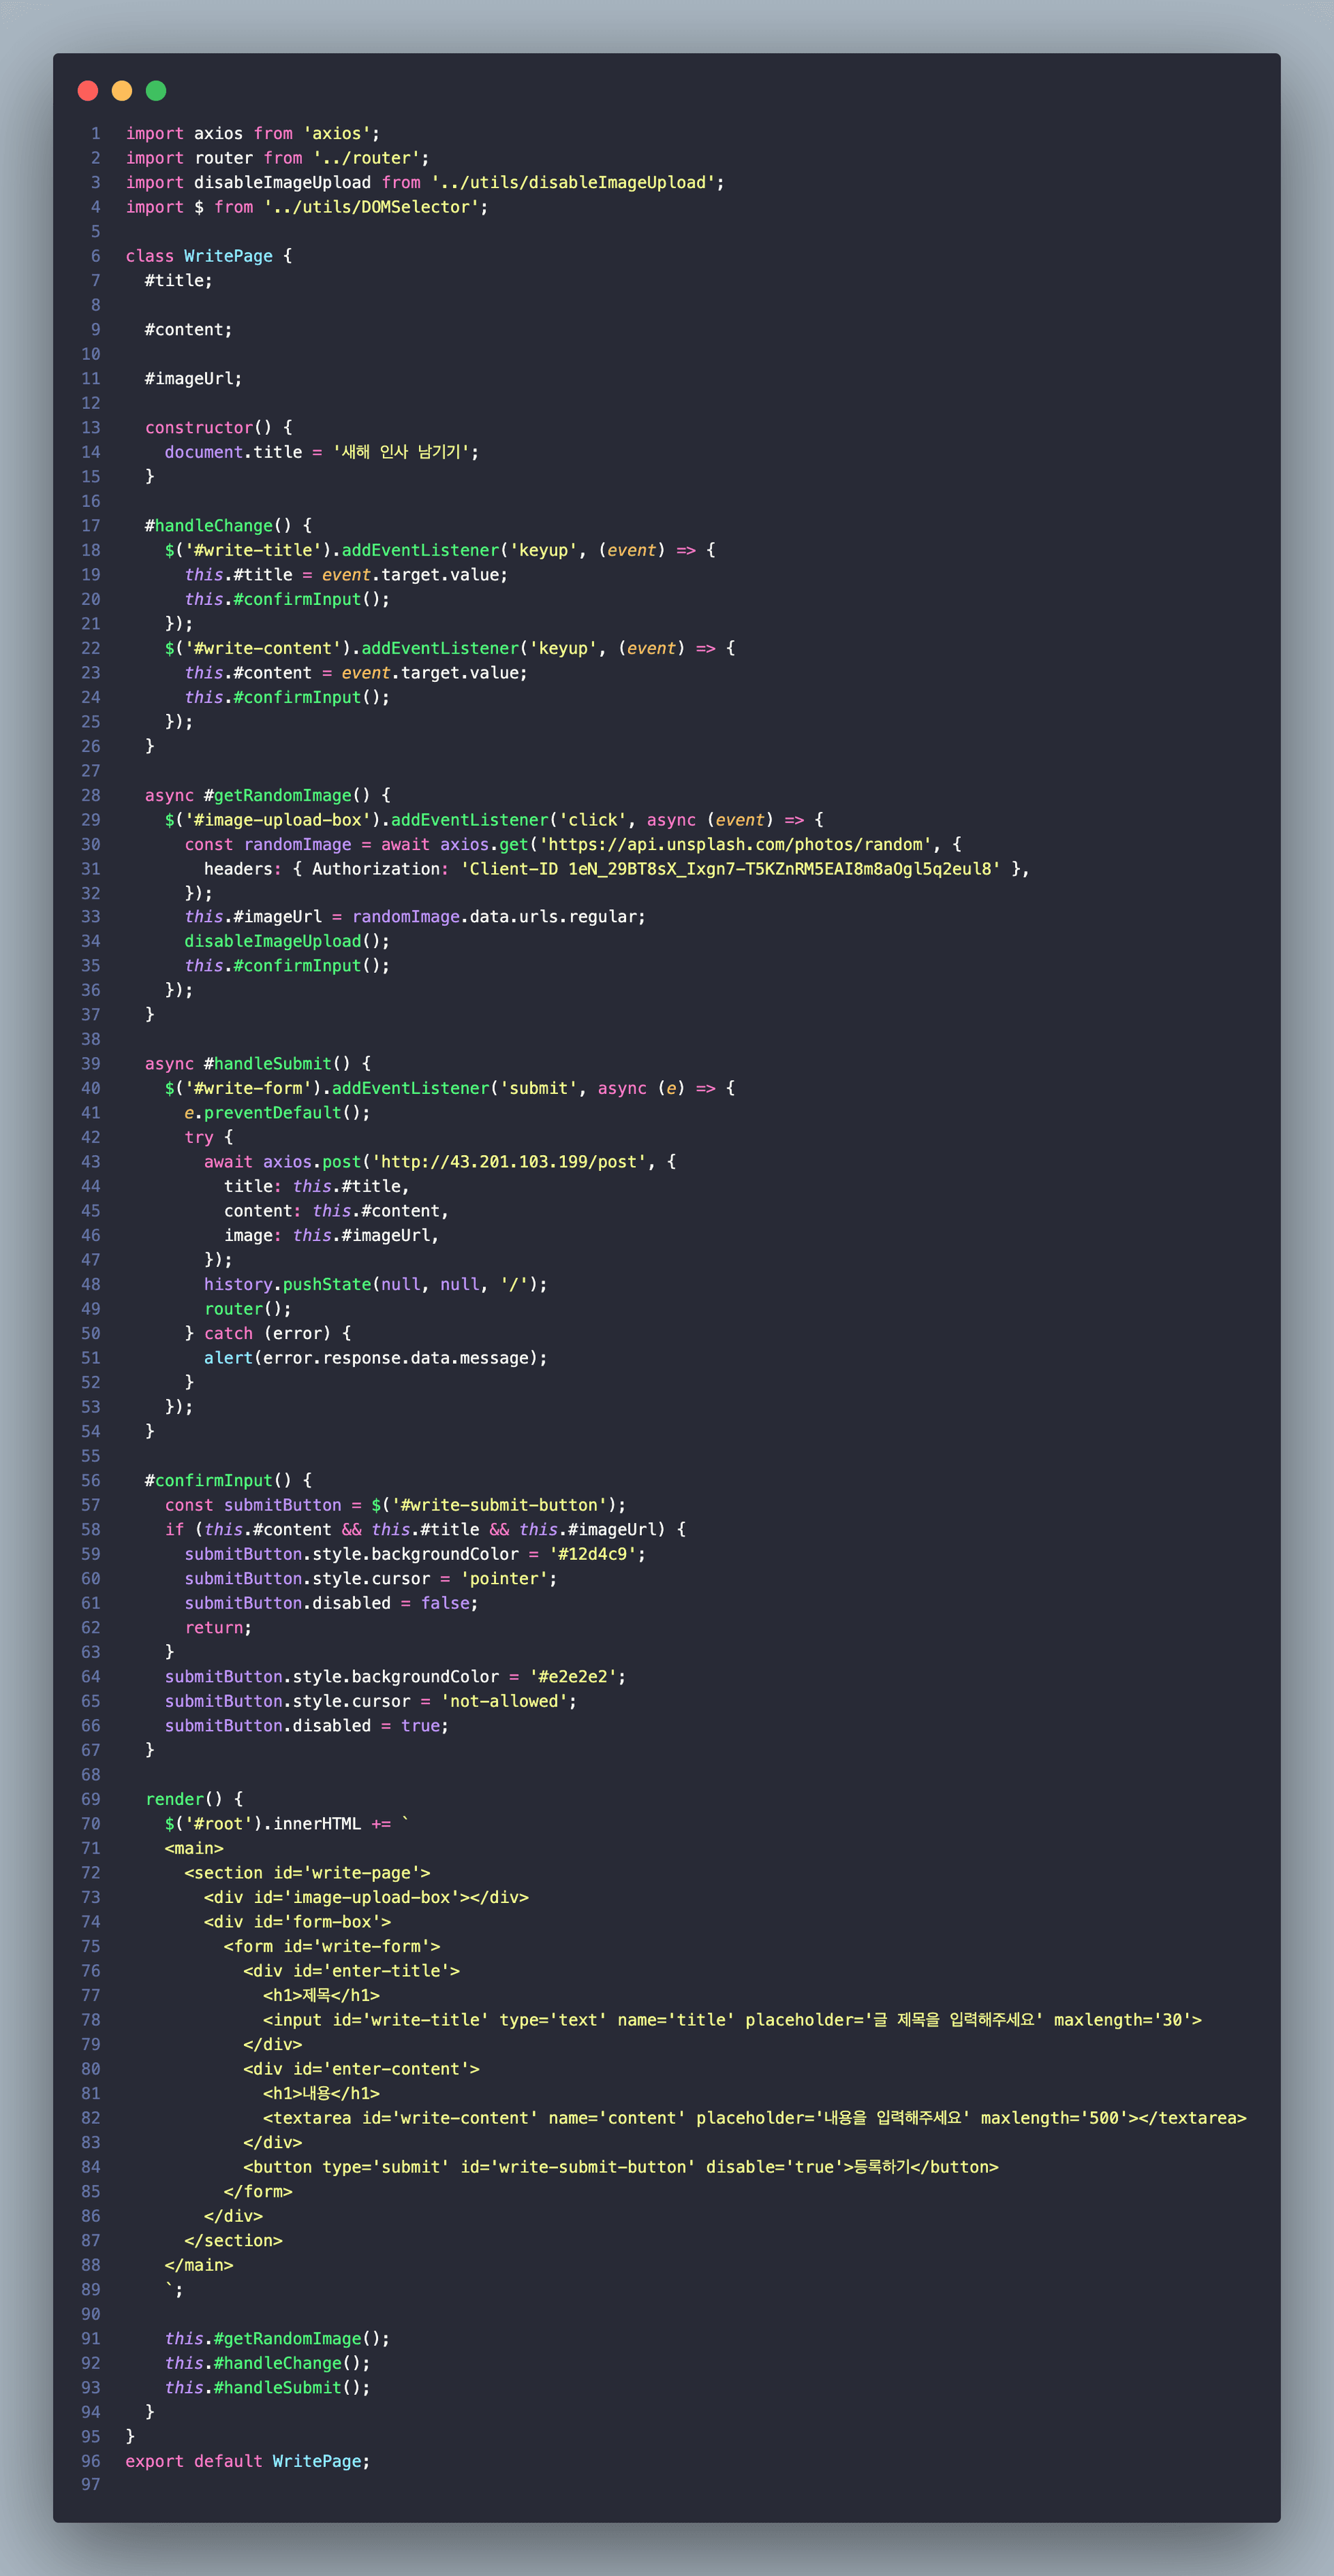Click line number 6 in gutter

[95, 256]
